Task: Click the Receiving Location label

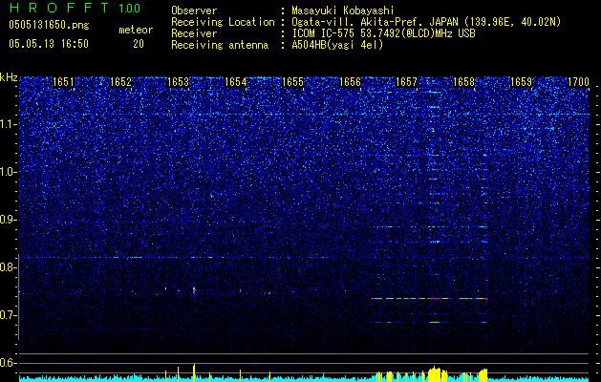Action: pos(223,22)
